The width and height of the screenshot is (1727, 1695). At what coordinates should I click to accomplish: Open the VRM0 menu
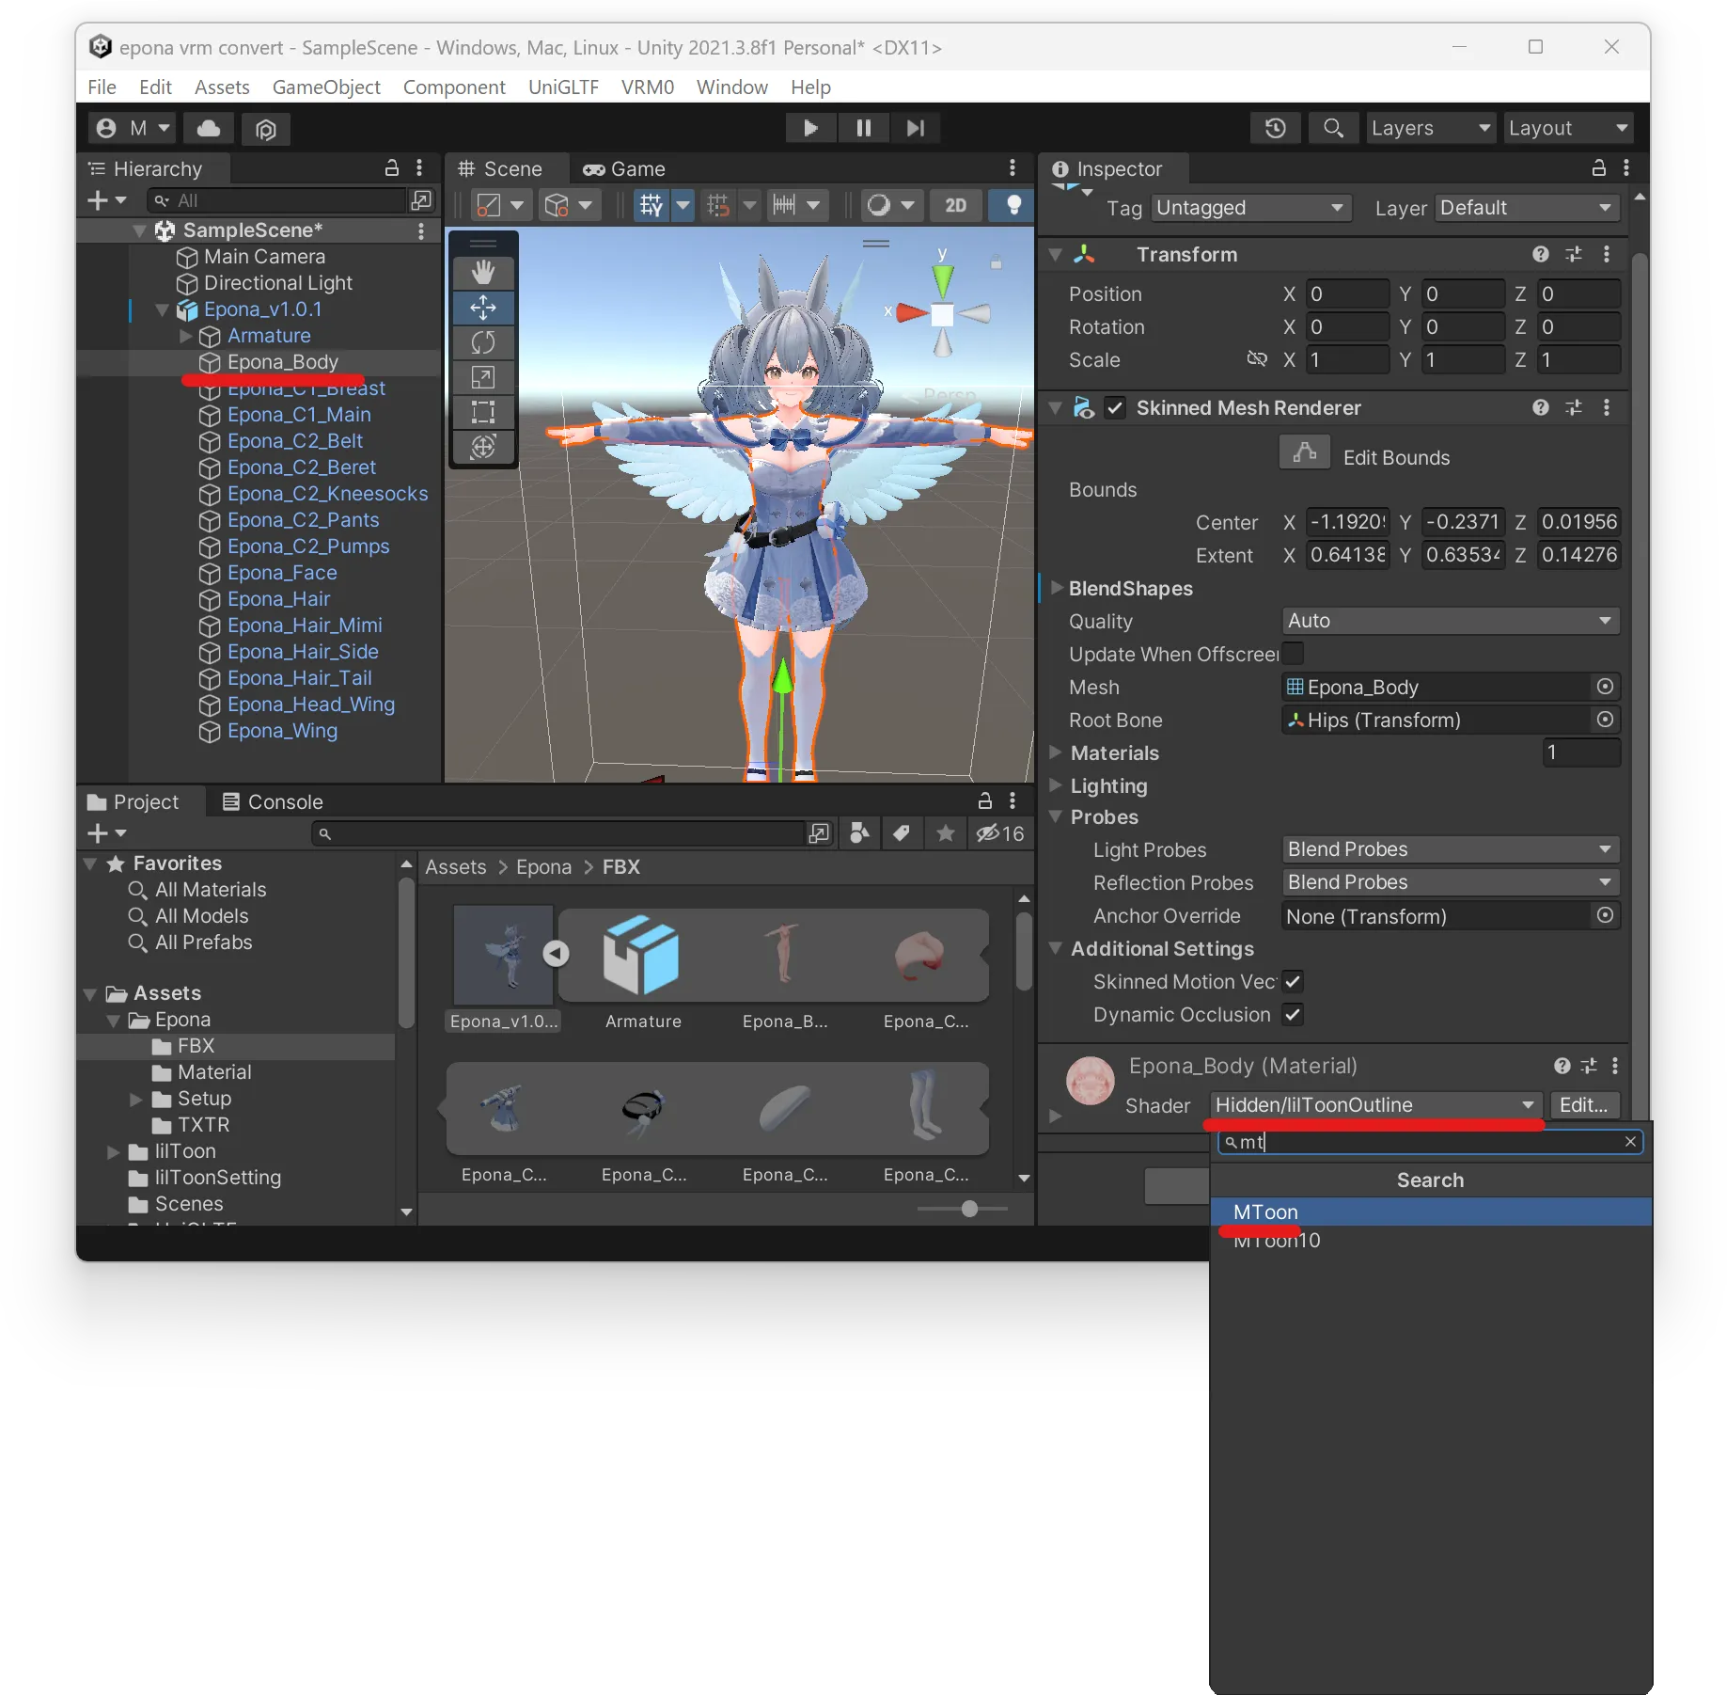click(x=648, y=87)
